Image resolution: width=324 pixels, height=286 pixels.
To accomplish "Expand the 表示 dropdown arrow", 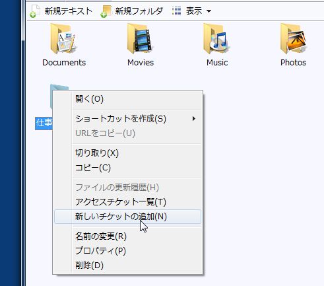I will (x=209, y=11).
